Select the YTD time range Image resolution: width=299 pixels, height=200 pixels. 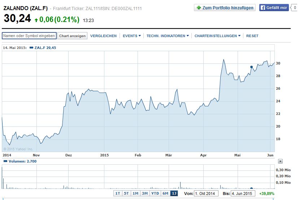pos(155,194)
